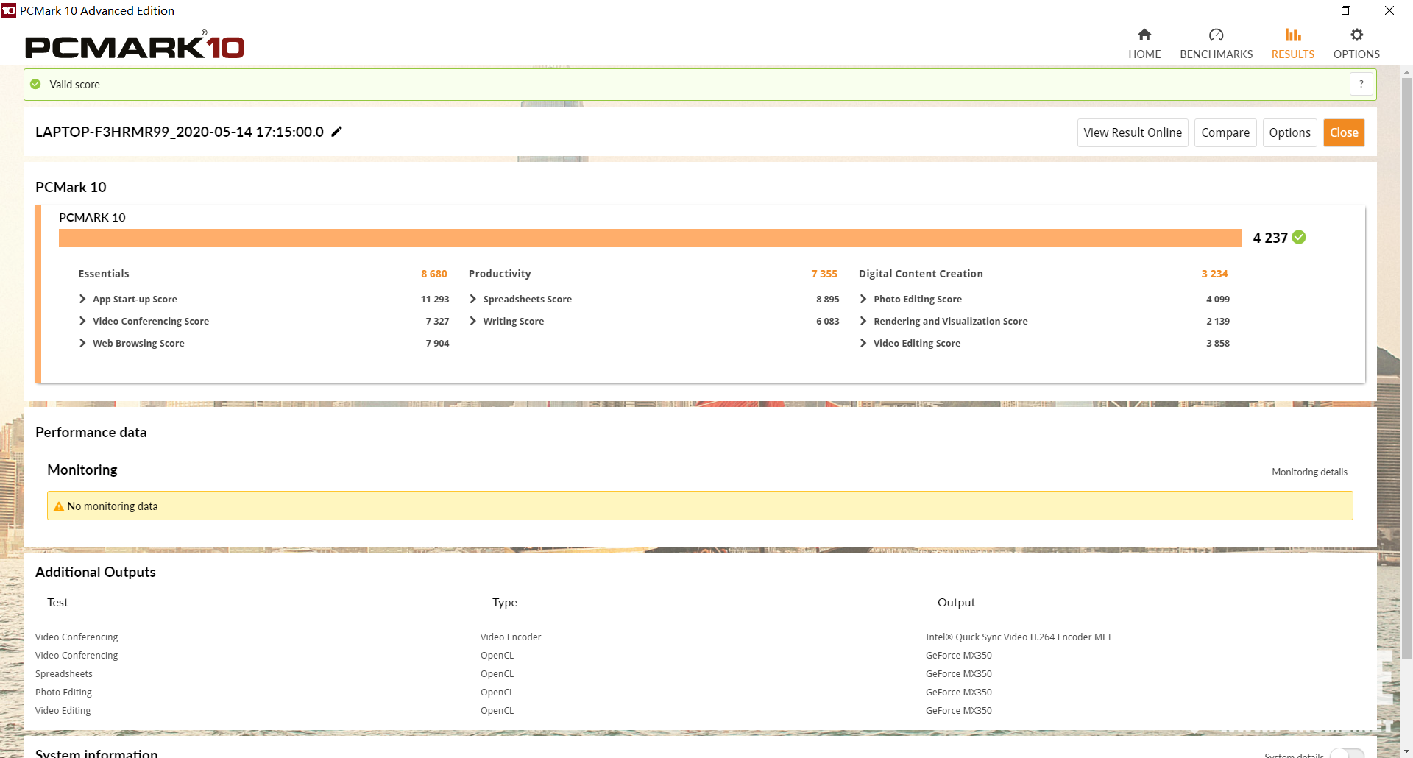Select Digital Content Creation score 3 234
Image resolution: width=1413 pixels, height=758 pixels.
click(x=1214, y=274)
